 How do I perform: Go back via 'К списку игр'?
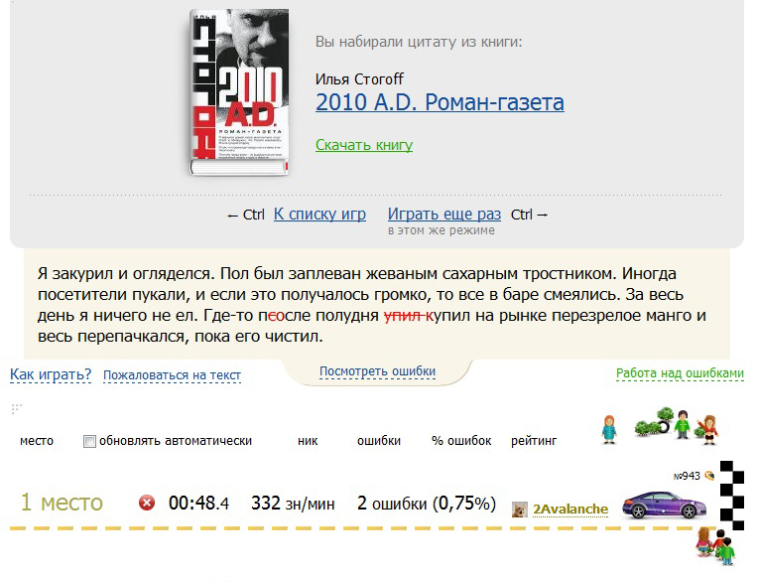tap(319, 214)
